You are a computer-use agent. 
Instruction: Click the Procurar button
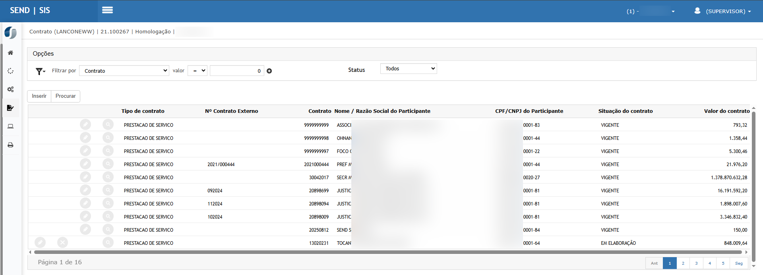[x=66, y=96]
